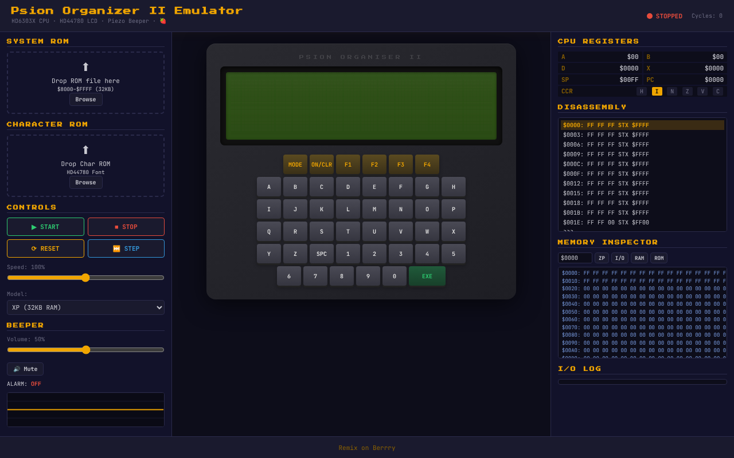The image size is (734, 458).
Task: Open the Remix on Berrry link
Action: click(x=366, y=448)
